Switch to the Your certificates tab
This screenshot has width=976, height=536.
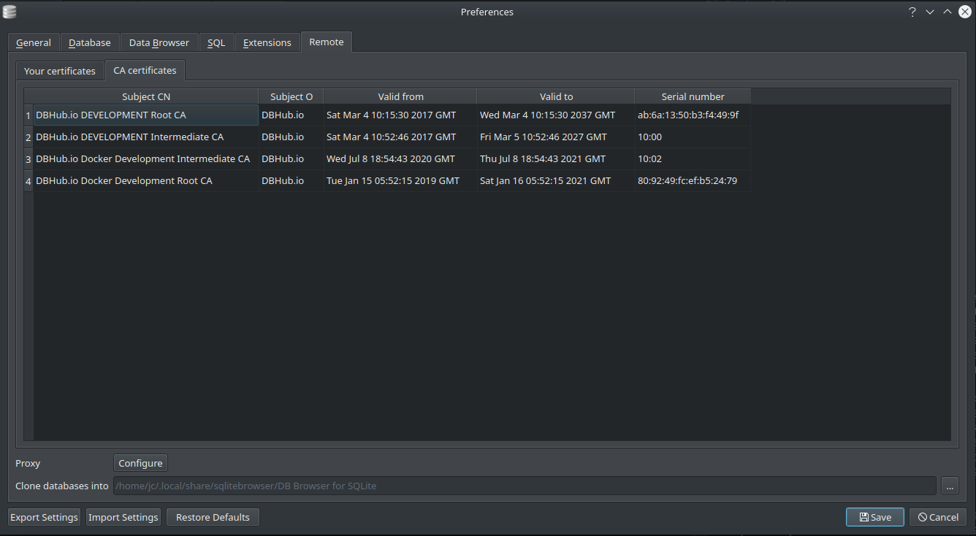(x=59, y=70)
